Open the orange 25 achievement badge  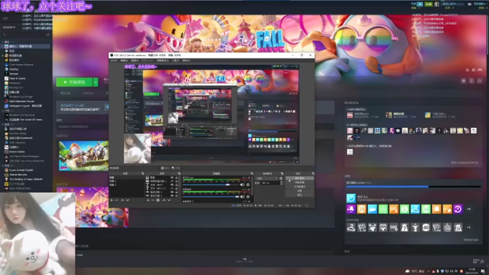pyautogui.click(x=361, y=209)
